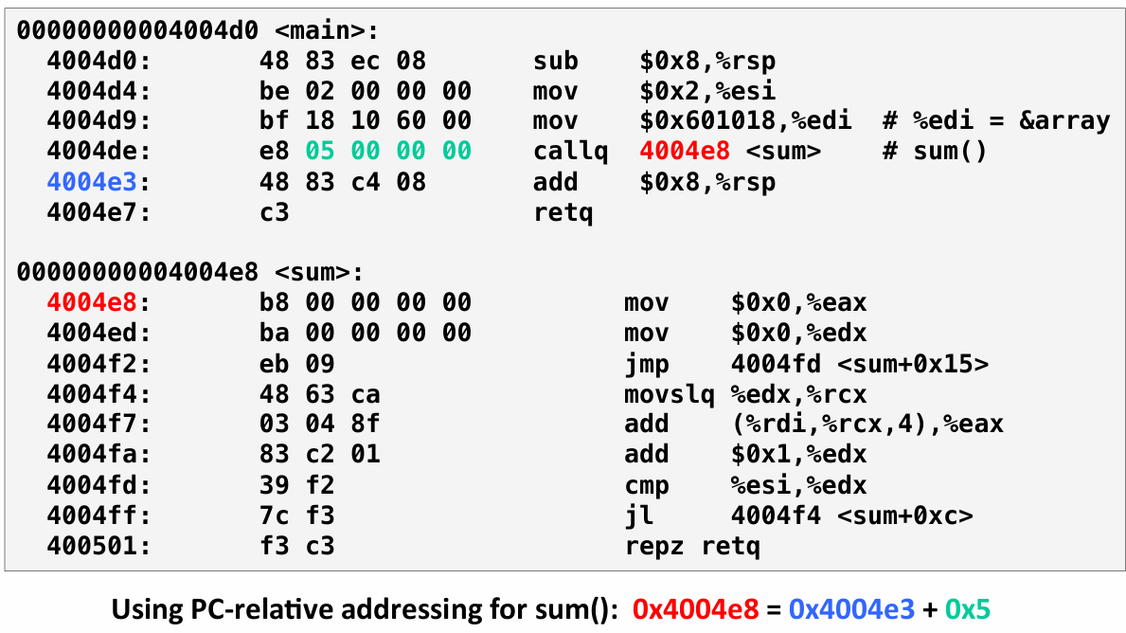Click the '# sum()' comment text
This screenshot has height=633, width=1126.
935,152
